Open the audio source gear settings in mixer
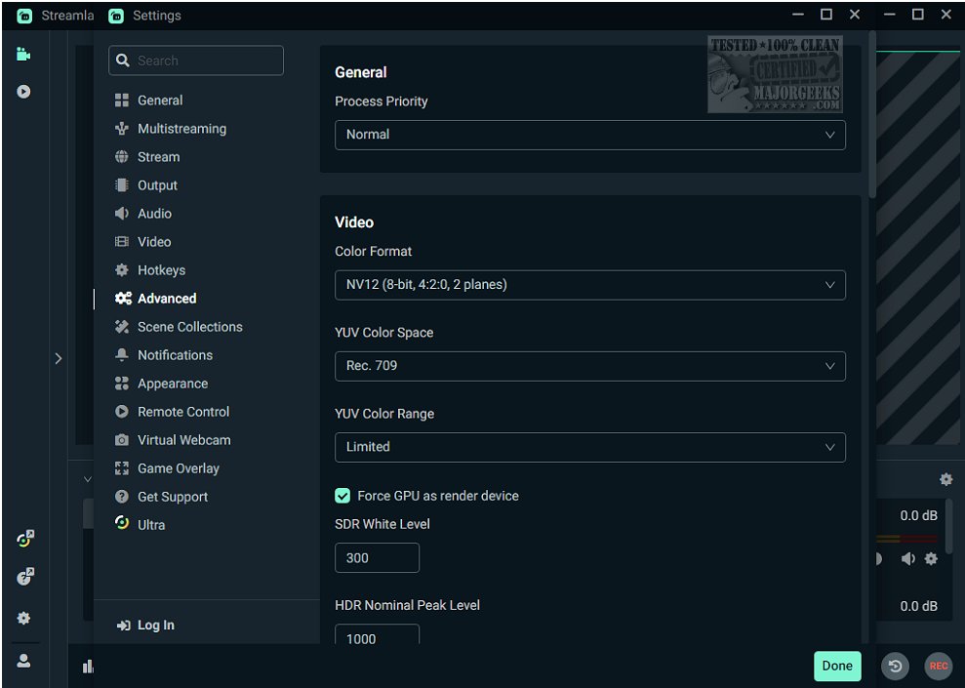 point(931,559)
